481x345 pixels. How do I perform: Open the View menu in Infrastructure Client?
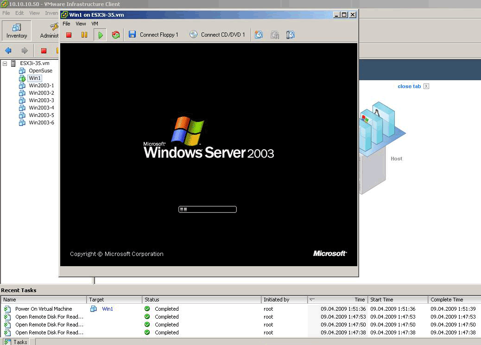pos(34,13)
